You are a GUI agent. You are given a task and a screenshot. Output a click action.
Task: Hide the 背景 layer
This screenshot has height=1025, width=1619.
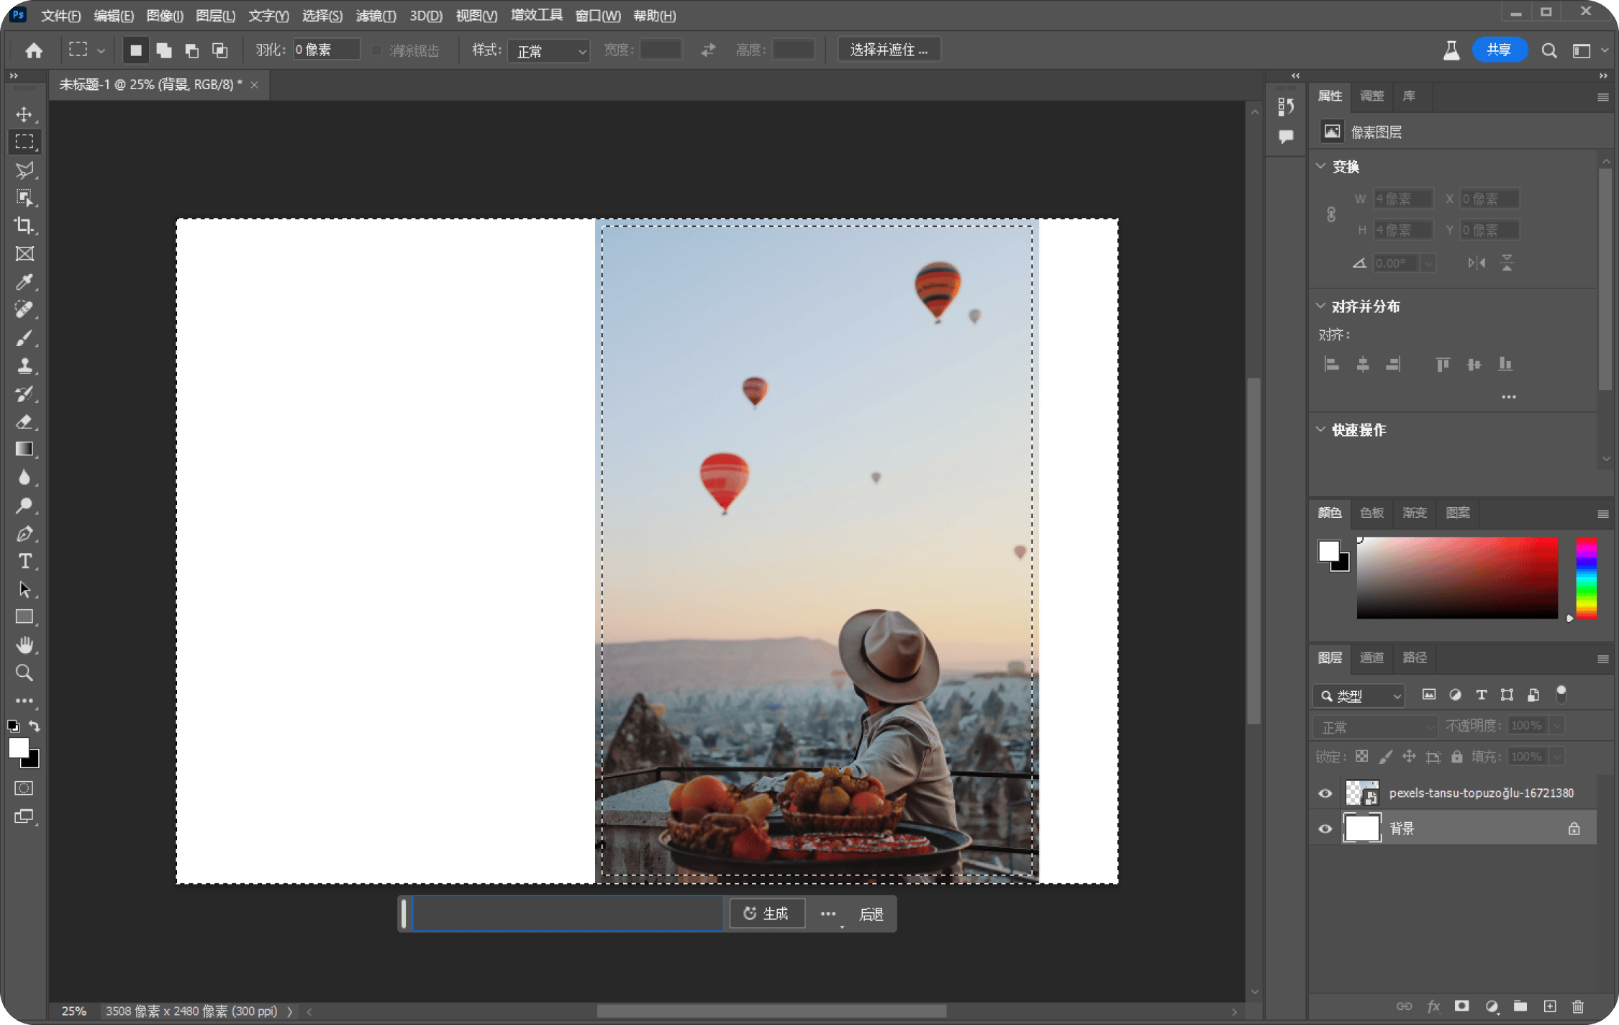click(1325, 829)
